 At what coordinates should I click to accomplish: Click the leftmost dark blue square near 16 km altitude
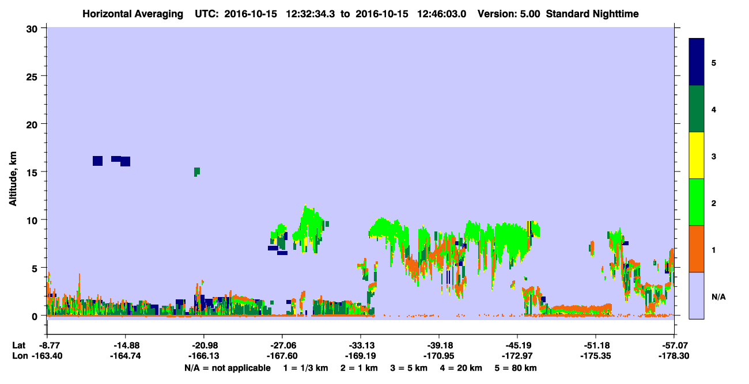tap(97, 161)
